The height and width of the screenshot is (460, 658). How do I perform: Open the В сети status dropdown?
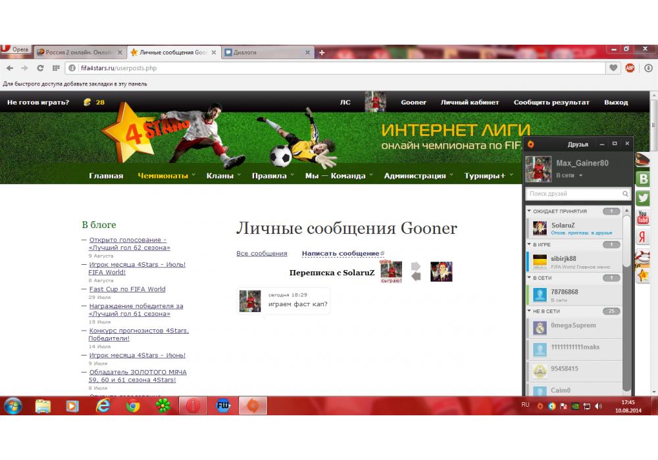click(570, 175)
